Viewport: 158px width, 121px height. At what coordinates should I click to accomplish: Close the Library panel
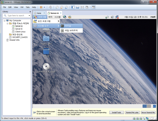tap(30, 12)
